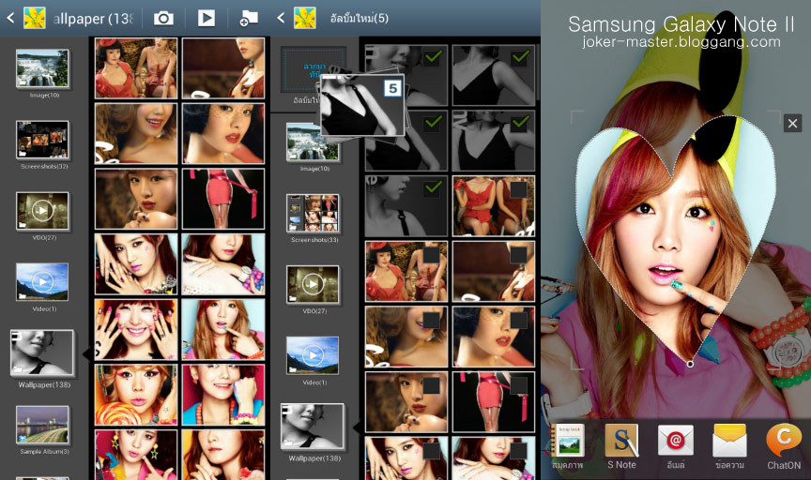Open VDO(27) album in left panel
The height and width of the screenshot is (480, 811).
click(42, 211)
